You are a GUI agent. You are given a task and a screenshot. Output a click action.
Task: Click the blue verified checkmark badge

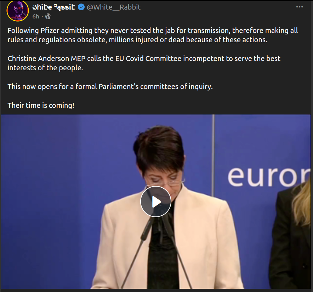[81, 7]
